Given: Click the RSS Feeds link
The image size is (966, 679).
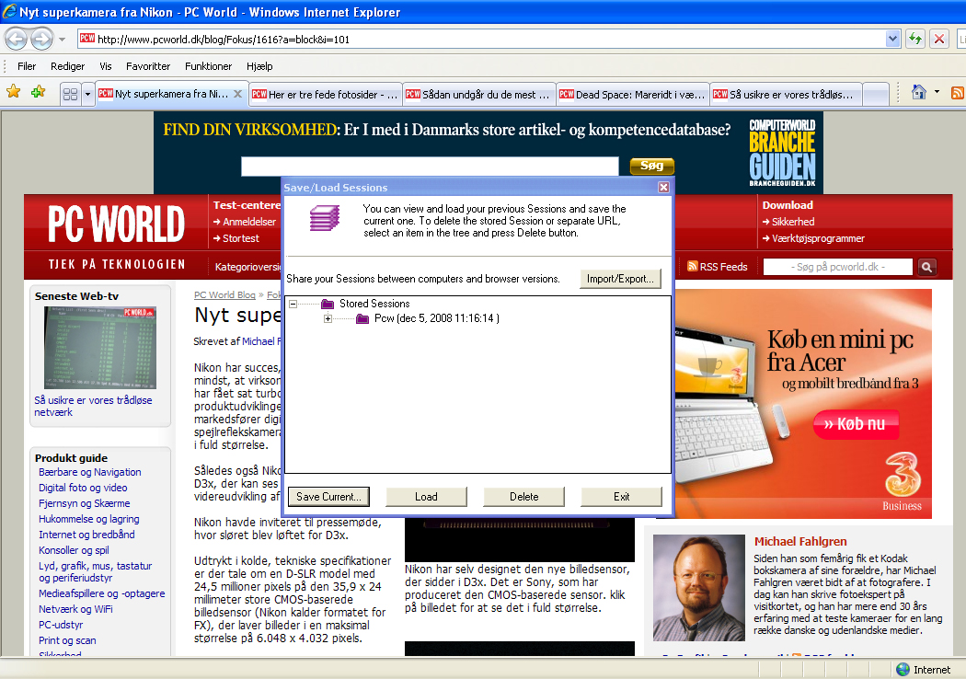Looking at the screenshot, I should (x=717, y=267).
